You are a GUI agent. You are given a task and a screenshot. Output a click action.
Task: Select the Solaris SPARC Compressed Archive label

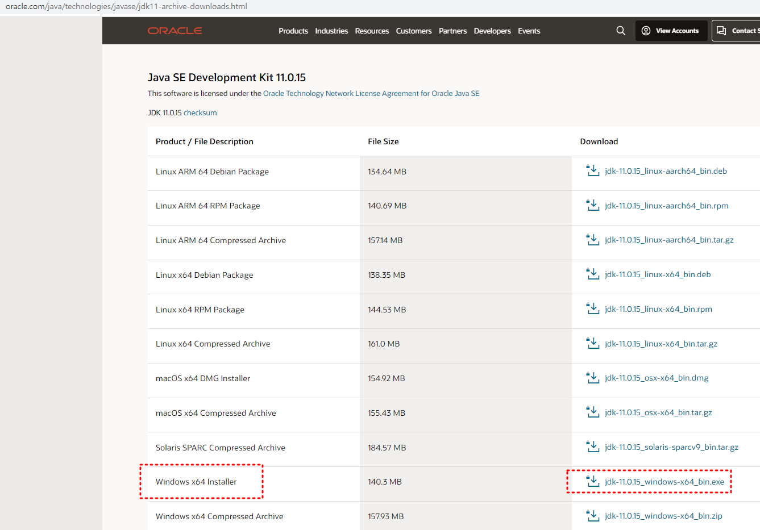[221, 448]
